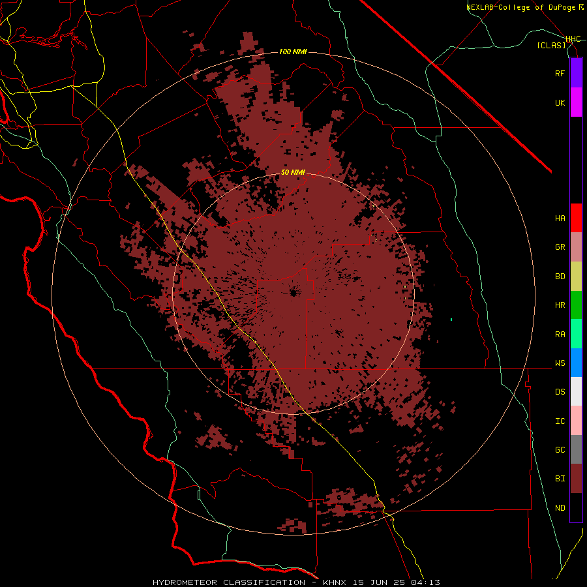Click the RF purple legend swatch

(576, 73)
